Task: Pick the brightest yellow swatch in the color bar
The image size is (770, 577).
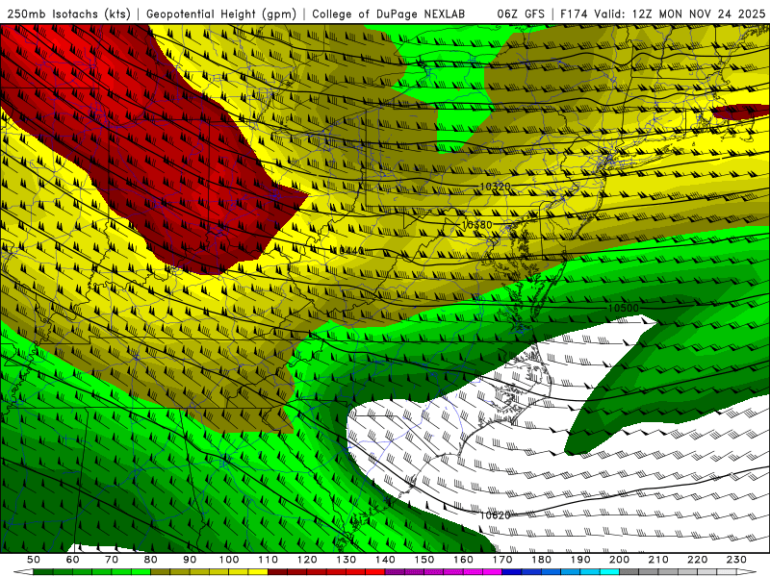Action: (258, 572)
